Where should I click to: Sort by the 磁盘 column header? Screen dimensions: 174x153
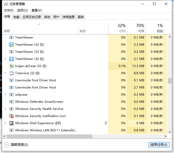[x=155, y=29]
